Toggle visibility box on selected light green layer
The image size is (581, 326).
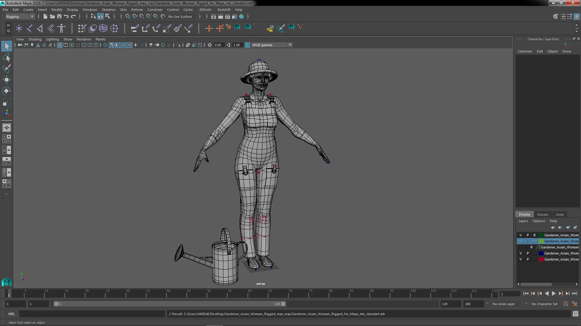520,241
